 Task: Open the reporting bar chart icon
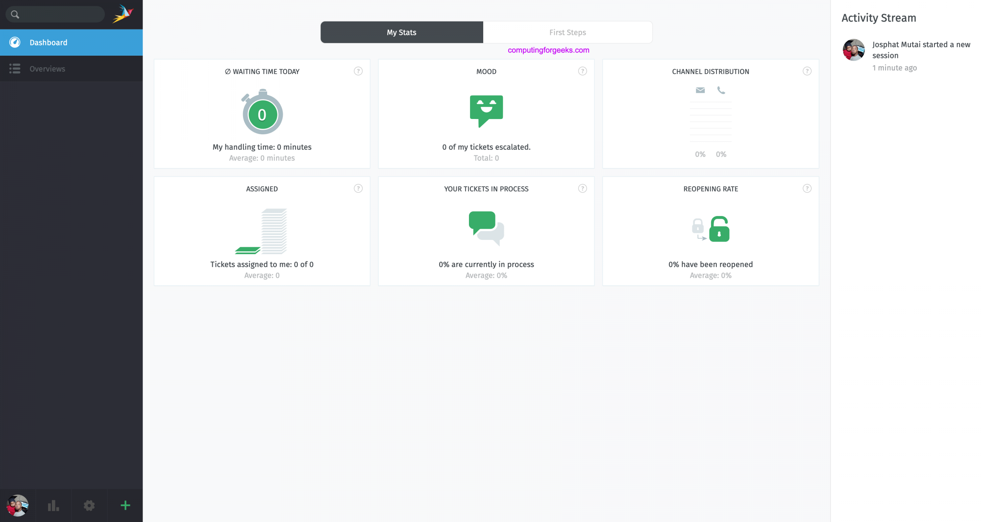click(x=53, y=505)
